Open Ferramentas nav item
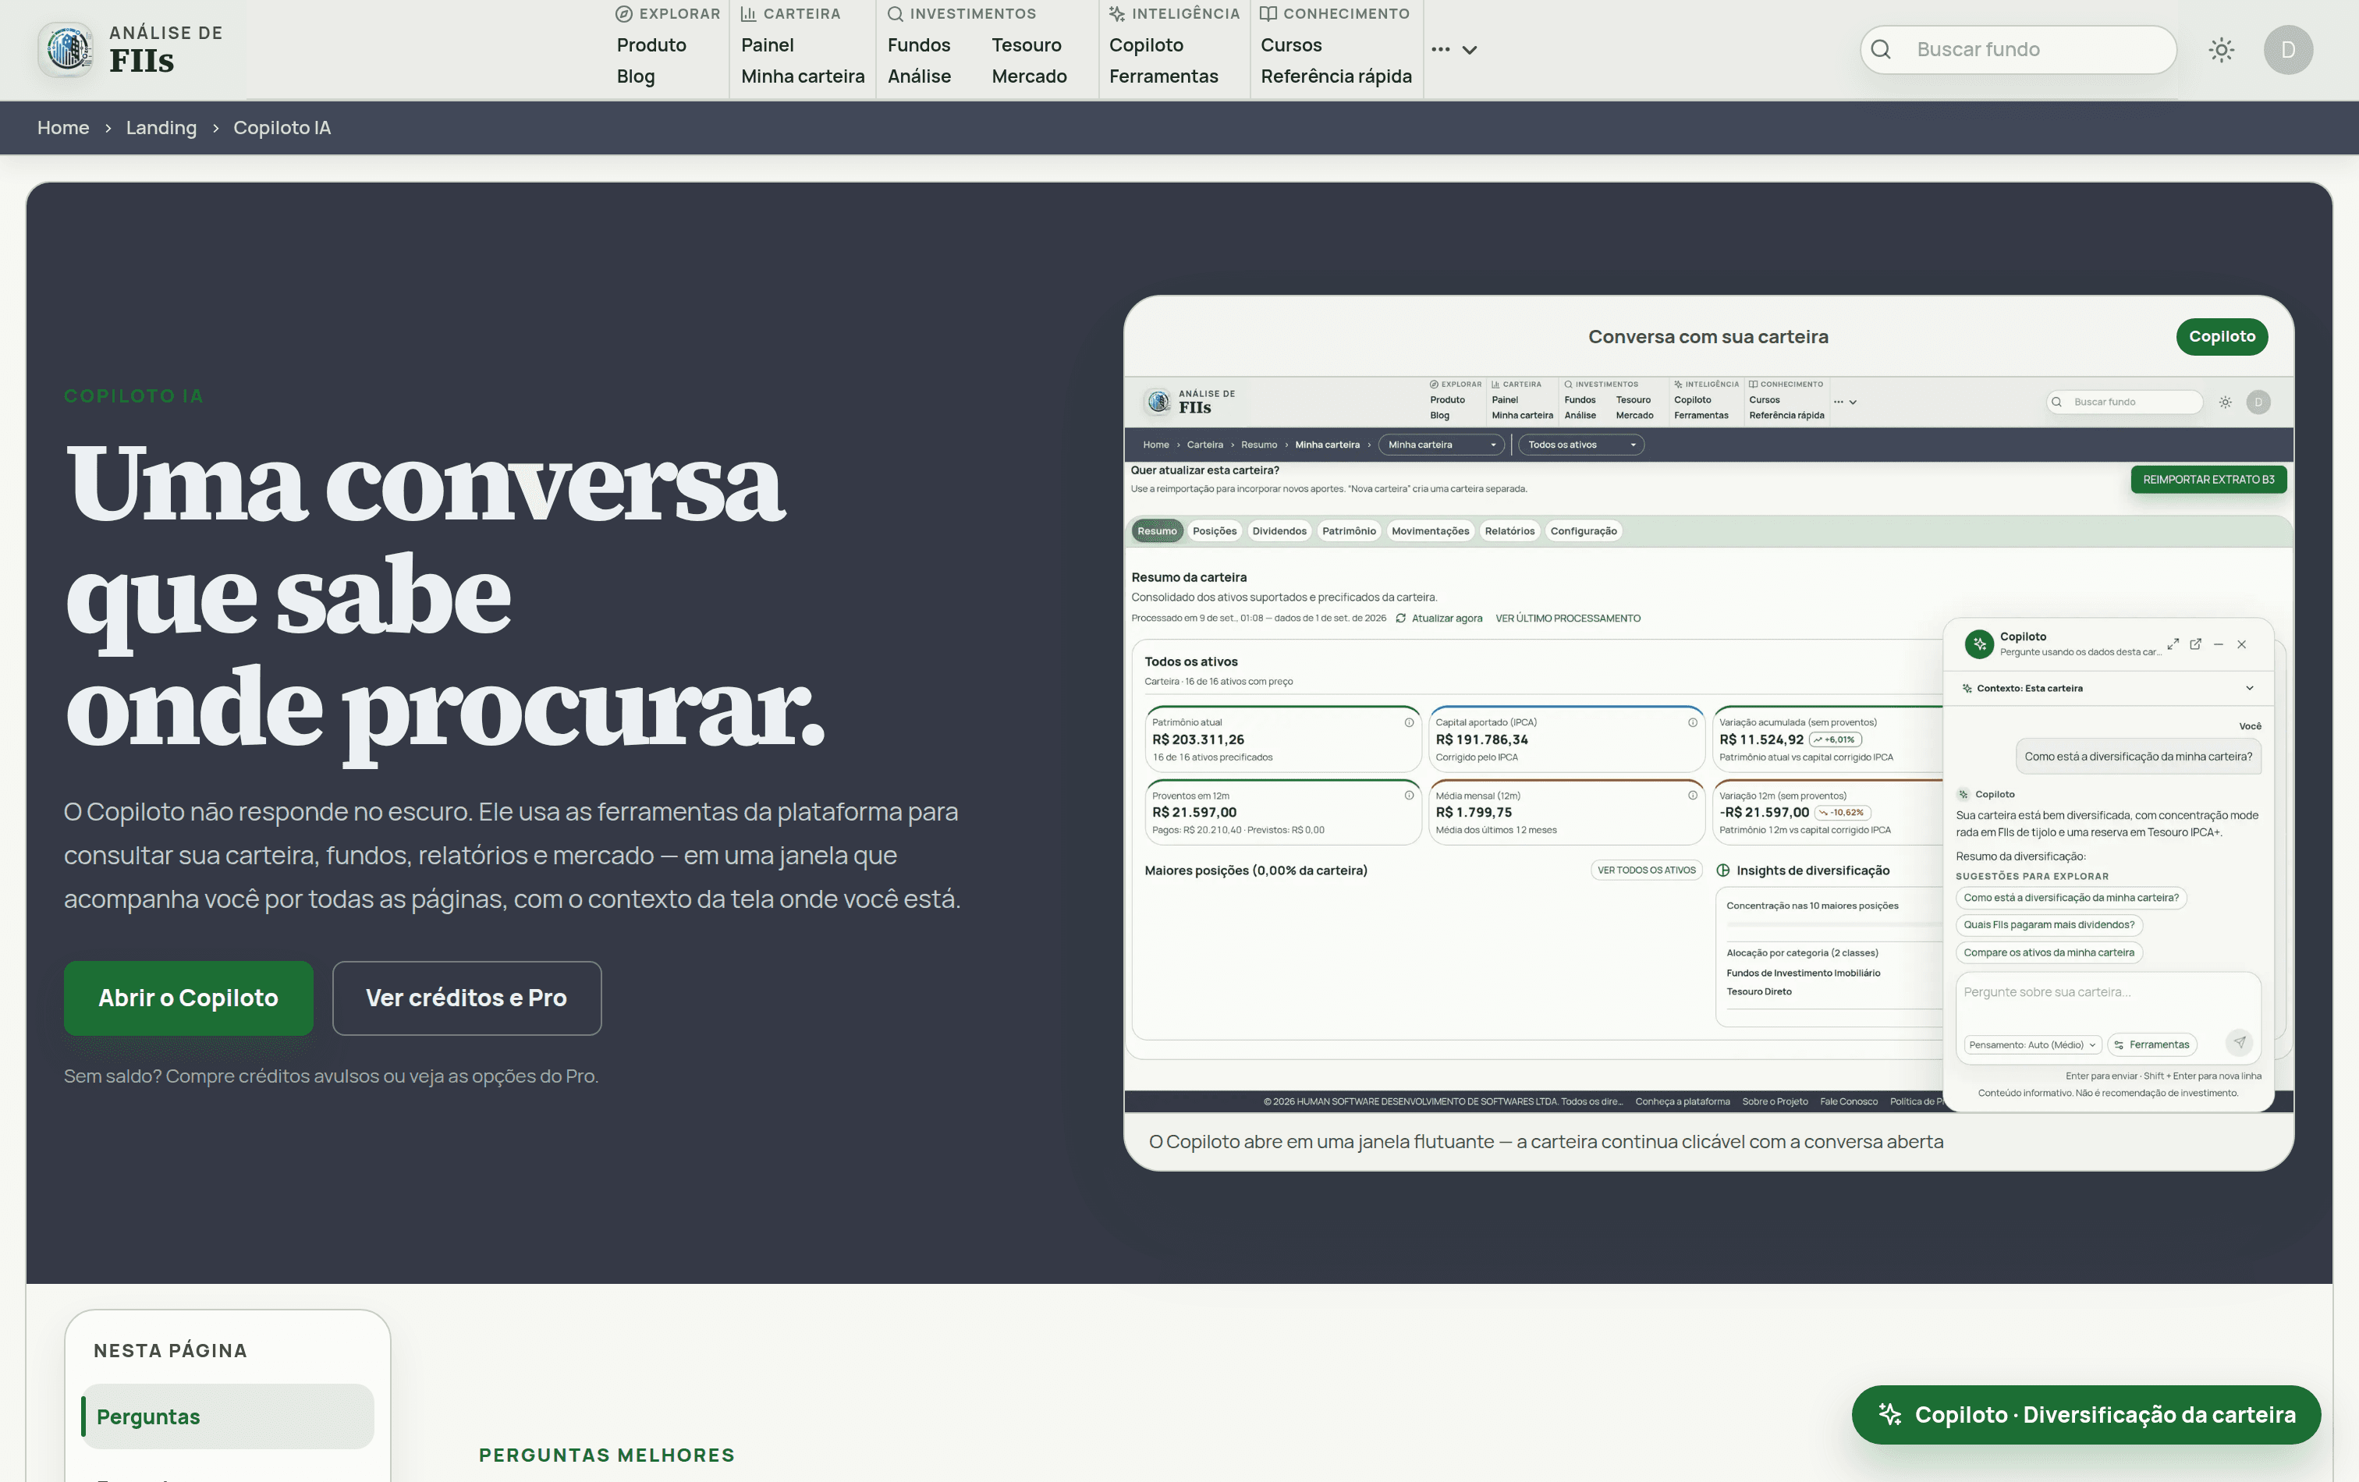This screenshot has height=1482, width=2359. click(x=1164, y=76)
